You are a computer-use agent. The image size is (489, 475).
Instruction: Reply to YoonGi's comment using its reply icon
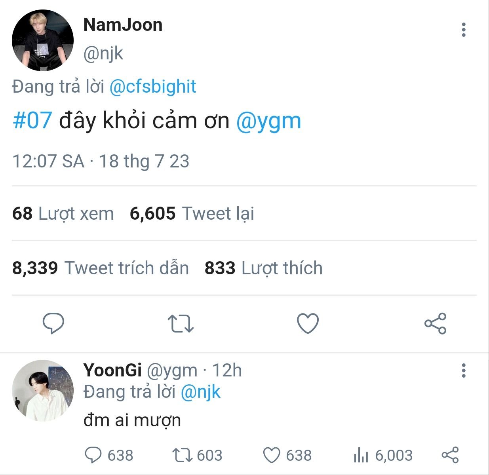click(93, 455)
